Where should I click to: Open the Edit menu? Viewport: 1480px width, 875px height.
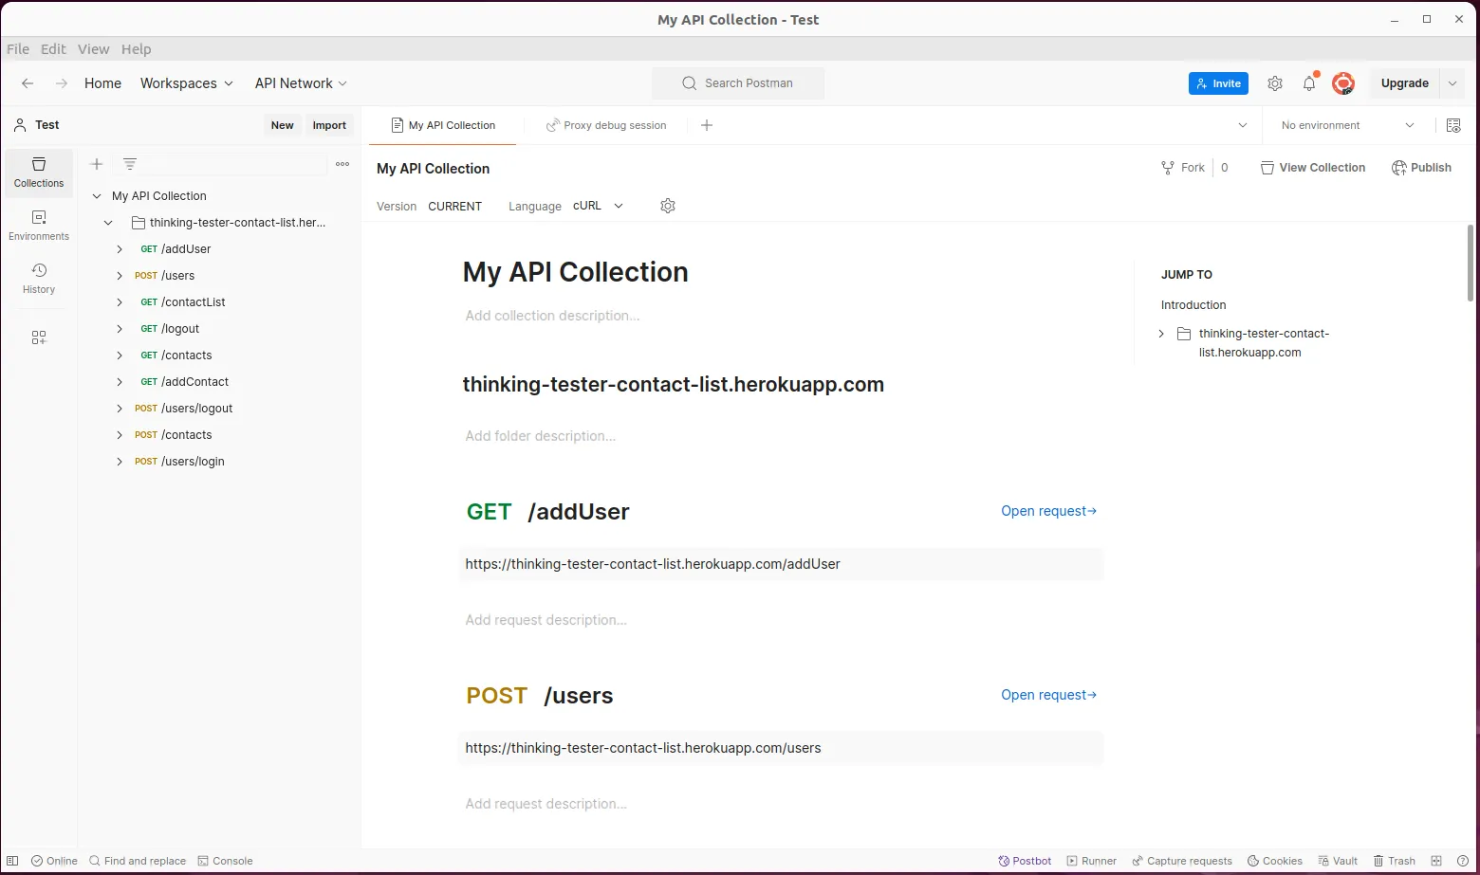[x=53, y=49]
